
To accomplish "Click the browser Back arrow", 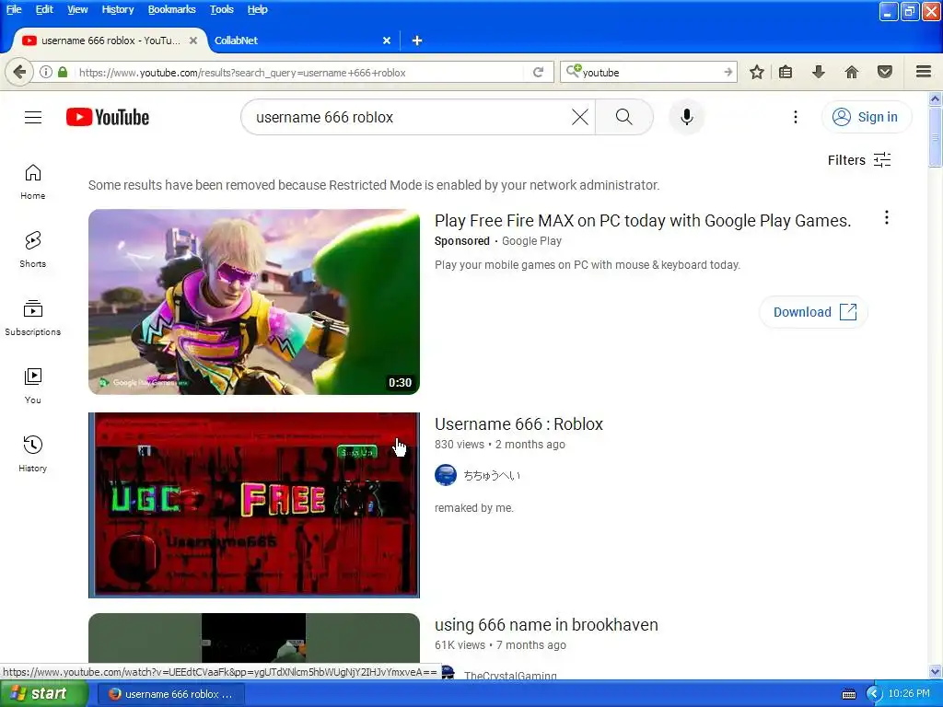I will pyautogui.click(x=19, y=72).
